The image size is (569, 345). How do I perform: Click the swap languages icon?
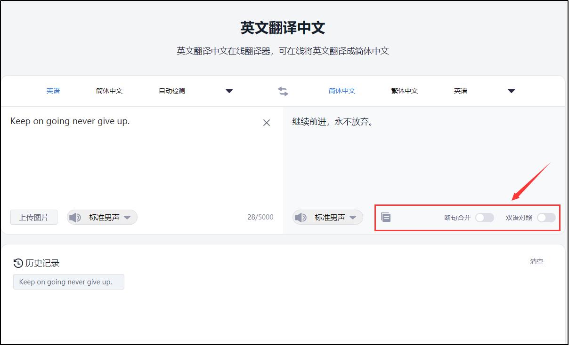coord(283,91)
